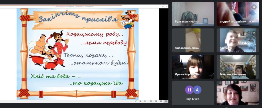
Task: Switch PowerPoint to Normal view icon
Action: (x=151, y=101)
